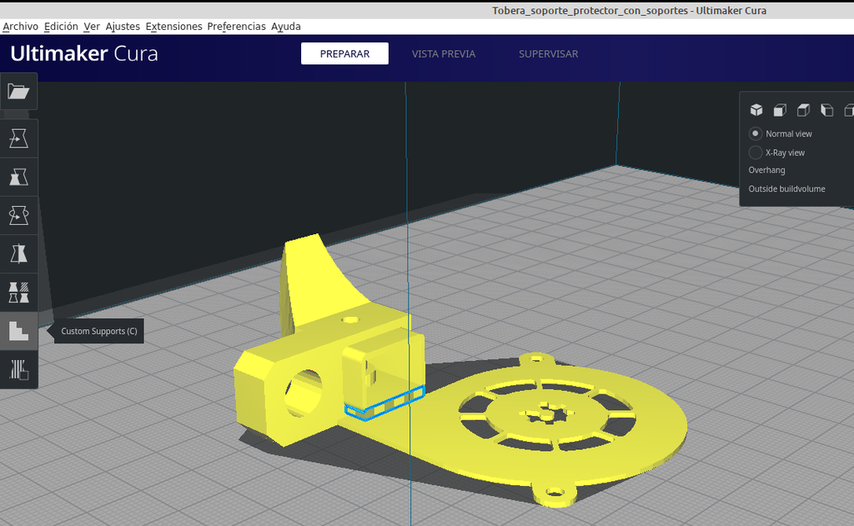Switch to front view cube icon
Screen dimensions: 854x526
pyautogui.click(x=780, y=110)
